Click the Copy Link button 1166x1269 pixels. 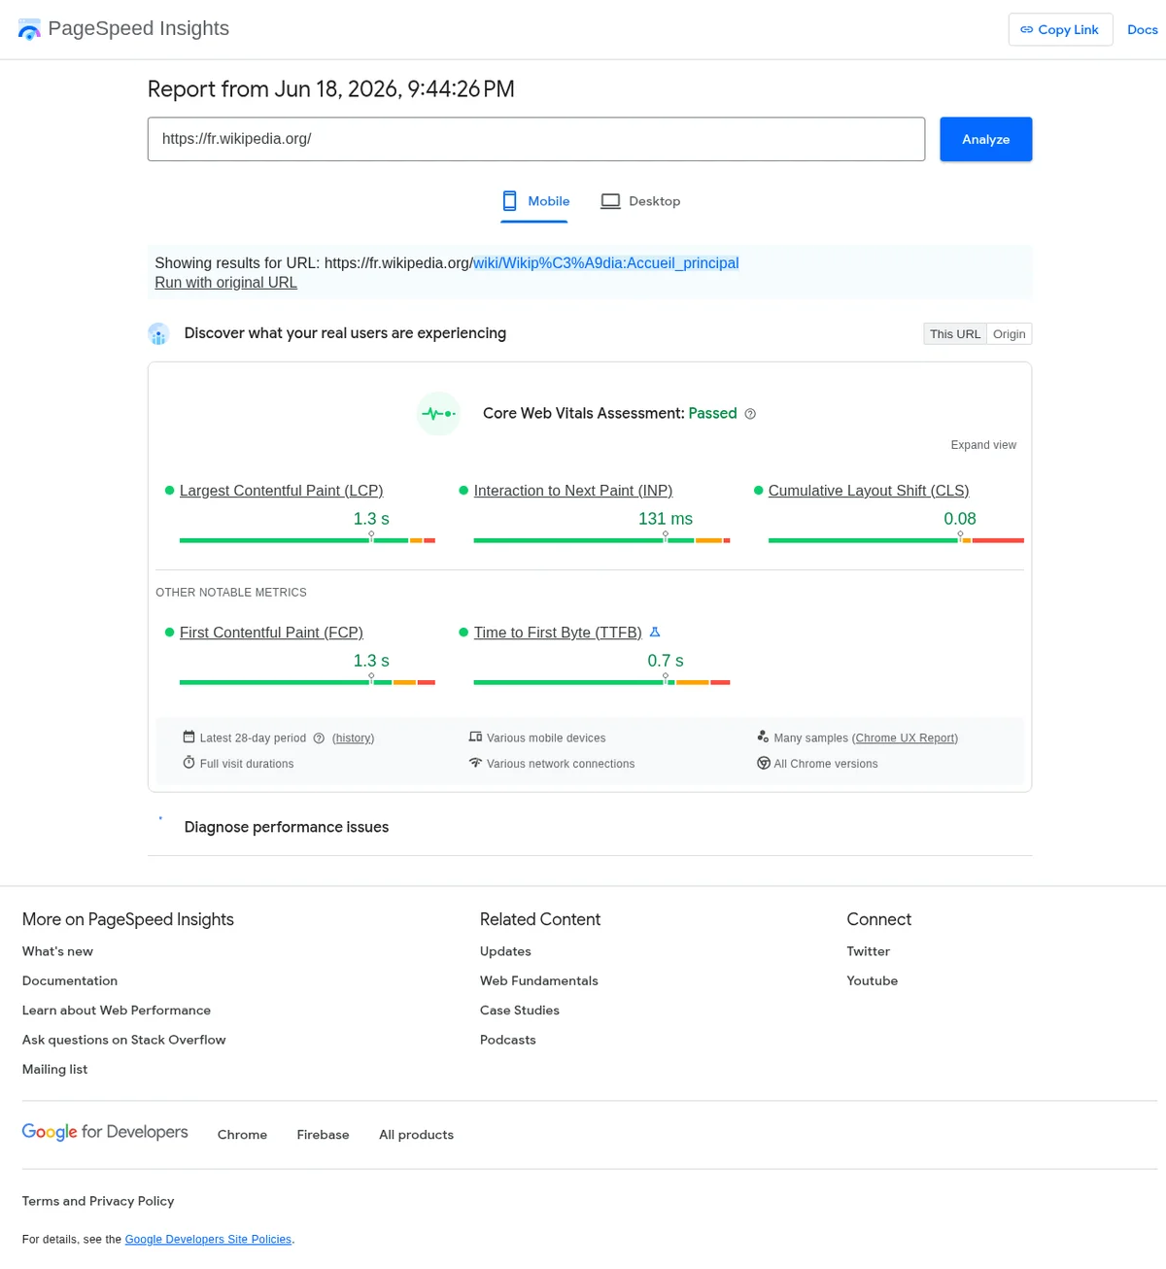[1060, 30]
